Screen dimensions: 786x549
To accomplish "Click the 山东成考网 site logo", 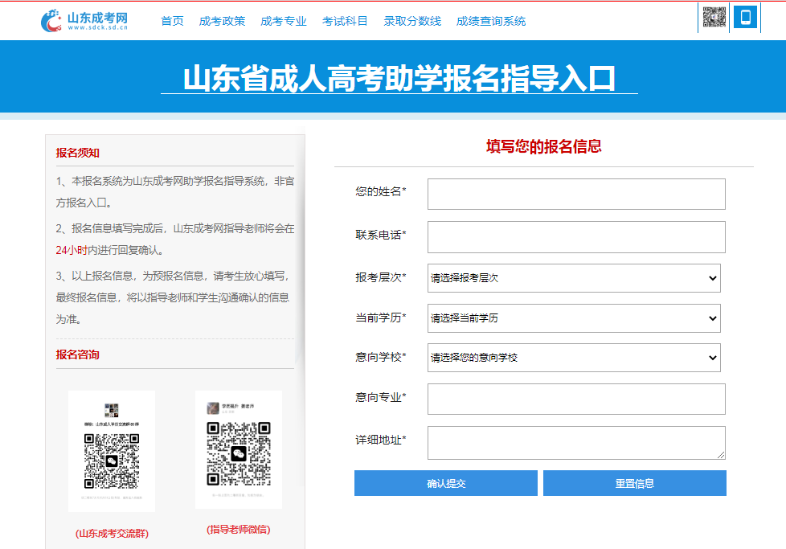I will point(84,21).
